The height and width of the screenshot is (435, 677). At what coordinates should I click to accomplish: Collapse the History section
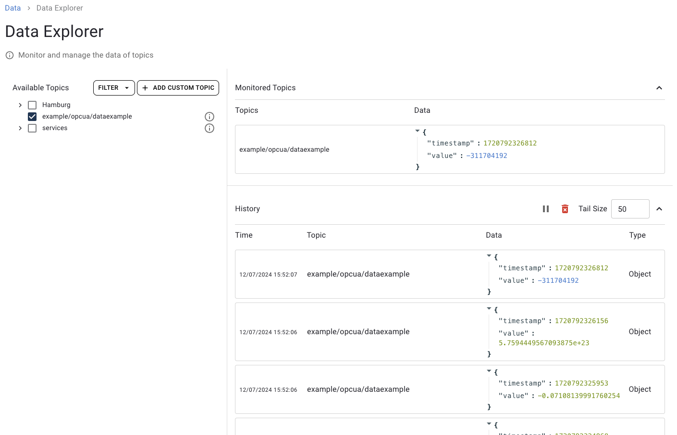pyautogui.click(x=659, y=209)
